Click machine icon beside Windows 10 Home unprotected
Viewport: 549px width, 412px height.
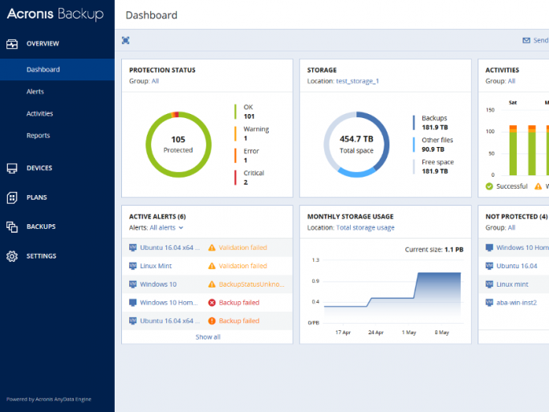point(489,247)
